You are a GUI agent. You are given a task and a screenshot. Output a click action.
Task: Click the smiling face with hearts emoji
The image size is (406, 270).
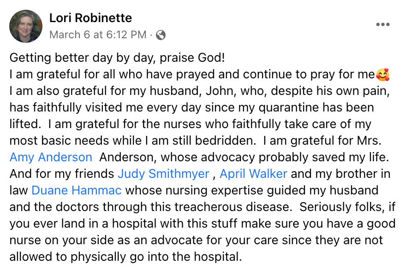[x=382, y=75]
